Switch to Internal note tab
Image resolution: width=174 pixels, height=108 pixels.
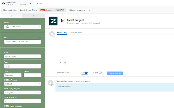[76, 32]
